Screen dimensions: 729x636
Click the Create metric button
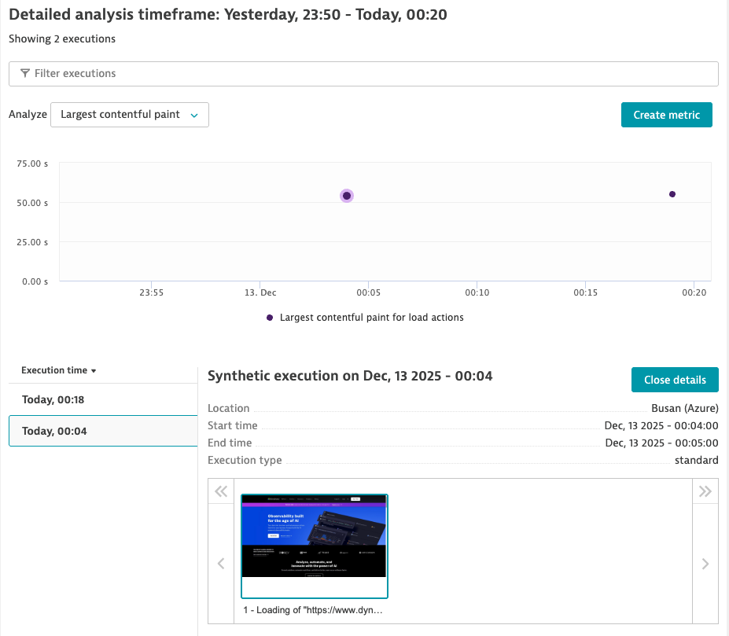click(x=666, y=114)
